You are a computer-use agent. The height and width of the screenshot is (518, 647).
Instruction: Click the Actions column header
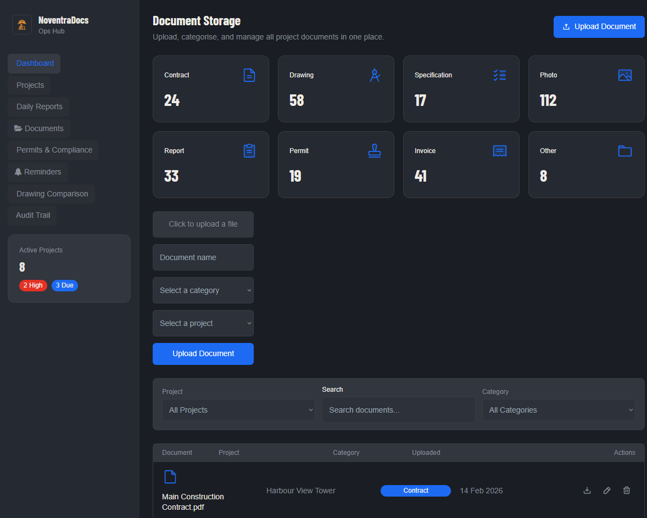pyautogui.click(x=624, y=453)
